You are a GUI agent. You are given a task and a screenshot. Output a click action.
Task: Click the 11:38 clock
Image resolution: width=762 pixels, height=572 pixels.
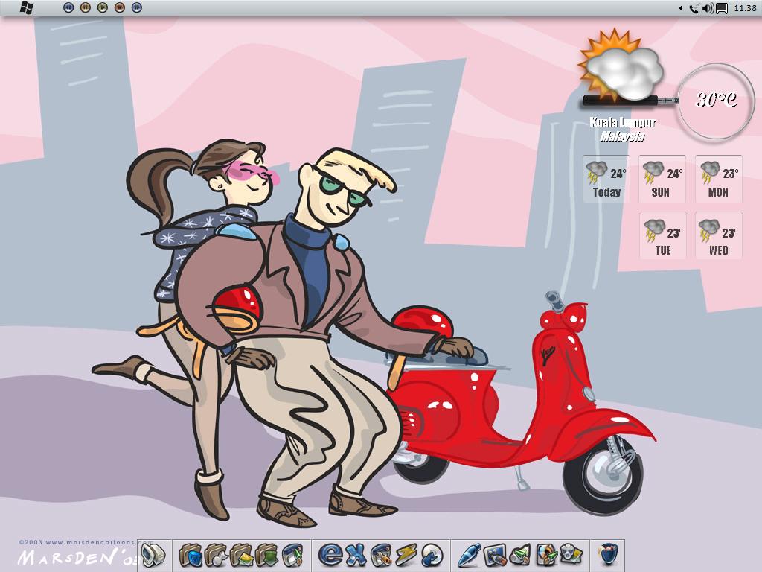click(x=745, y=9)
